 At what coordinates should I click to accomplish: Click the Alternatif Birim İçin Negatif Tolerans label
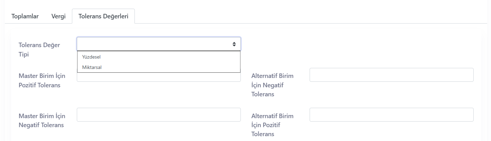(x=272, y=85)
